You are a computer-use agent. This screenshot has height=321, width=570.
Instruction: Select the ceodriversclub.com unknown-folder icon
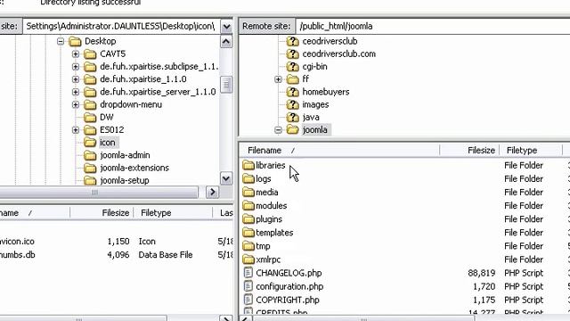point(293,53)
